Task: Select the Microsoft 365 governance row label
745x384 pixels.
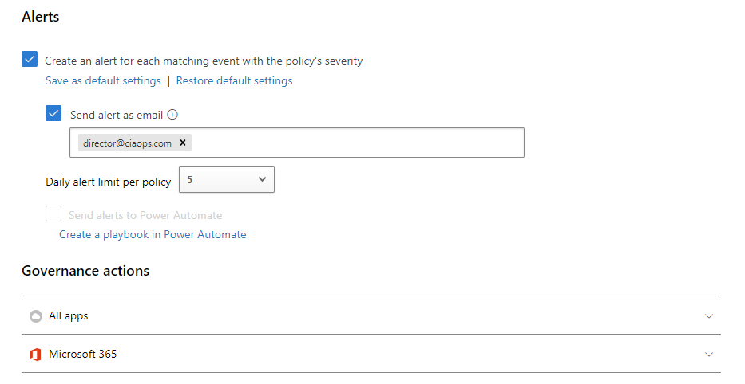Action: pos(82,354)
